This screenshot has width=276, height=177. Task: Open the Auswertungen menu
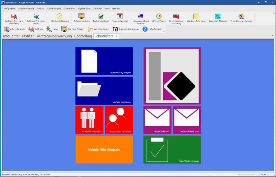pos(53,8)
